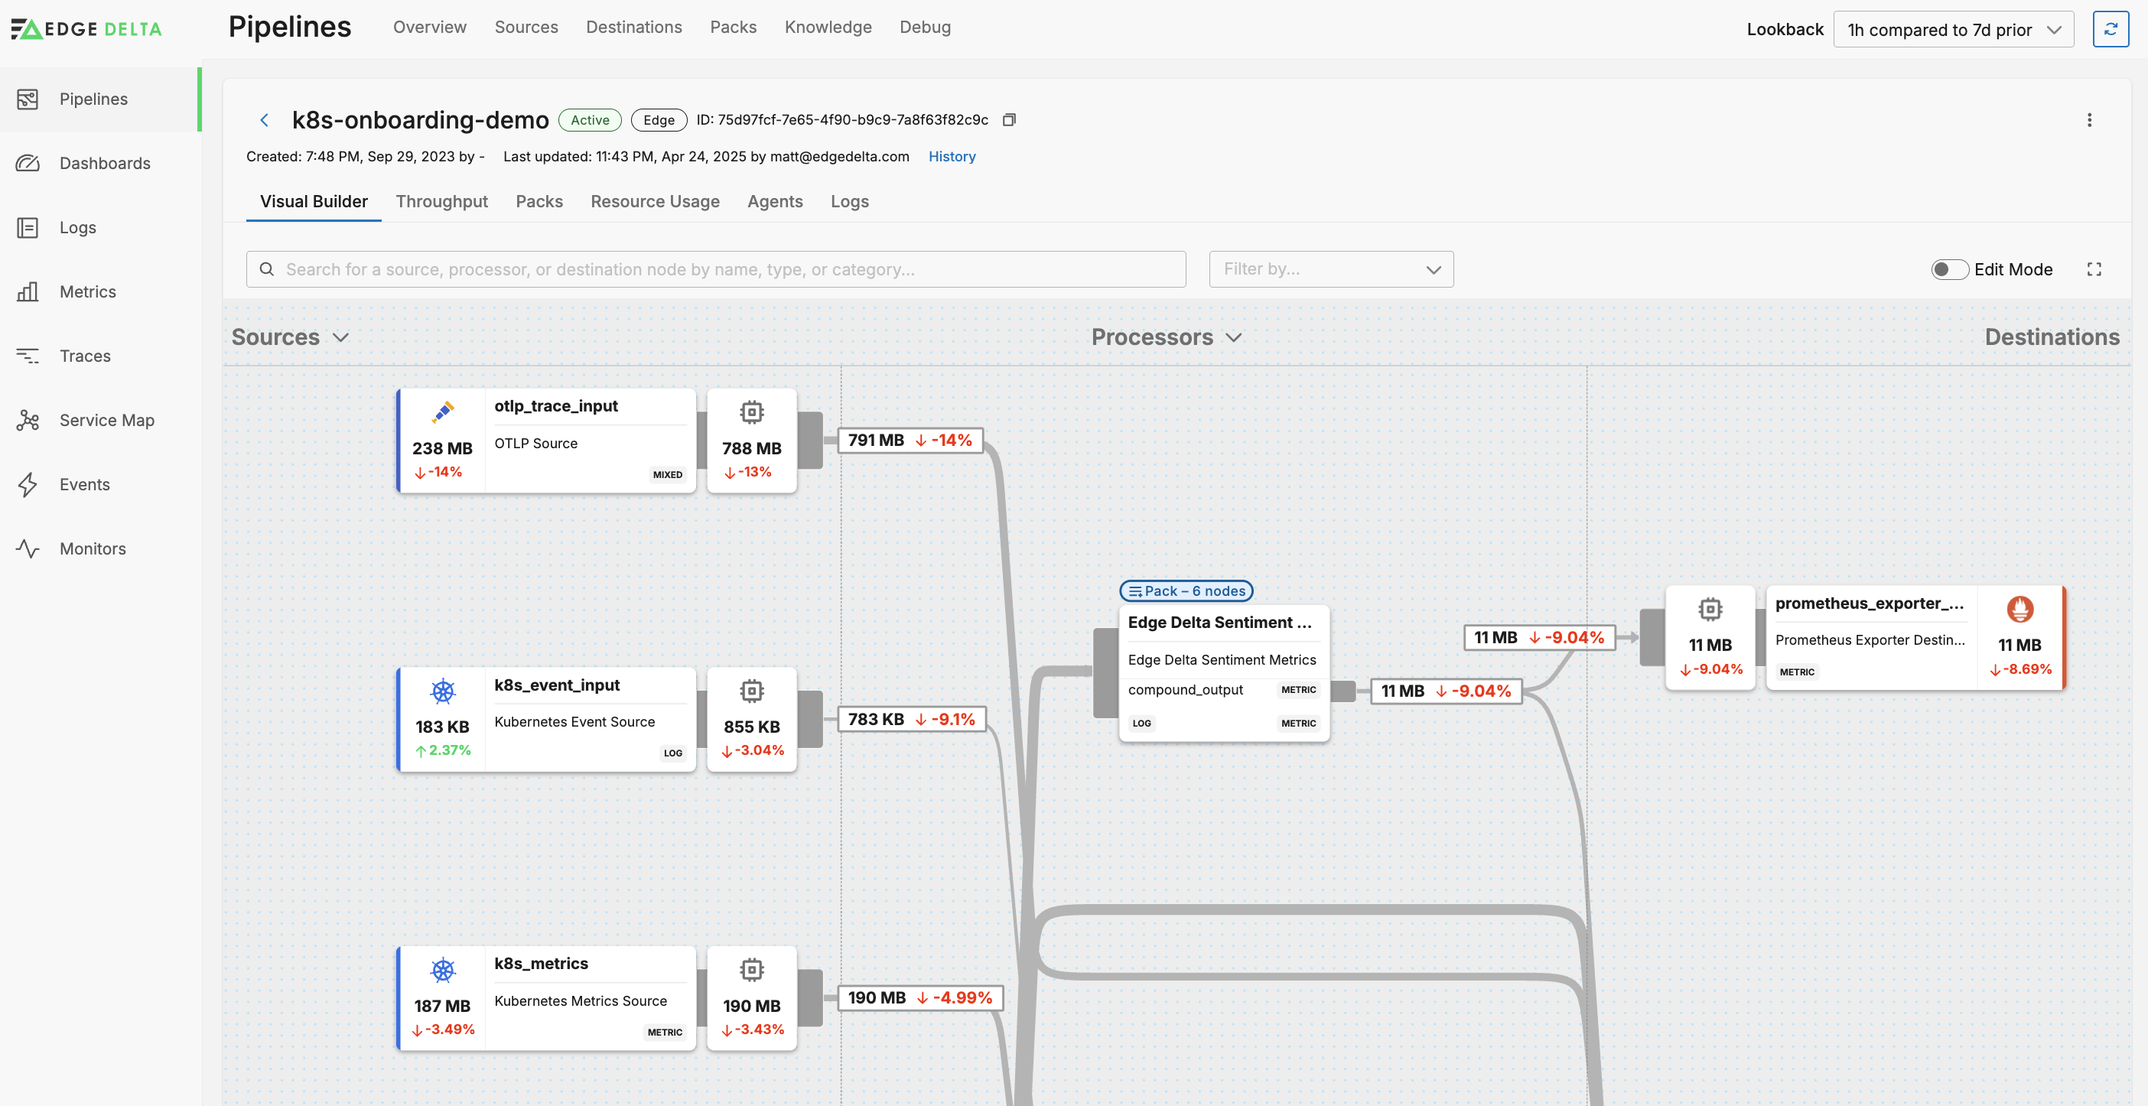
Task: Collapse the Processors column
Action: pos(1234,337)
